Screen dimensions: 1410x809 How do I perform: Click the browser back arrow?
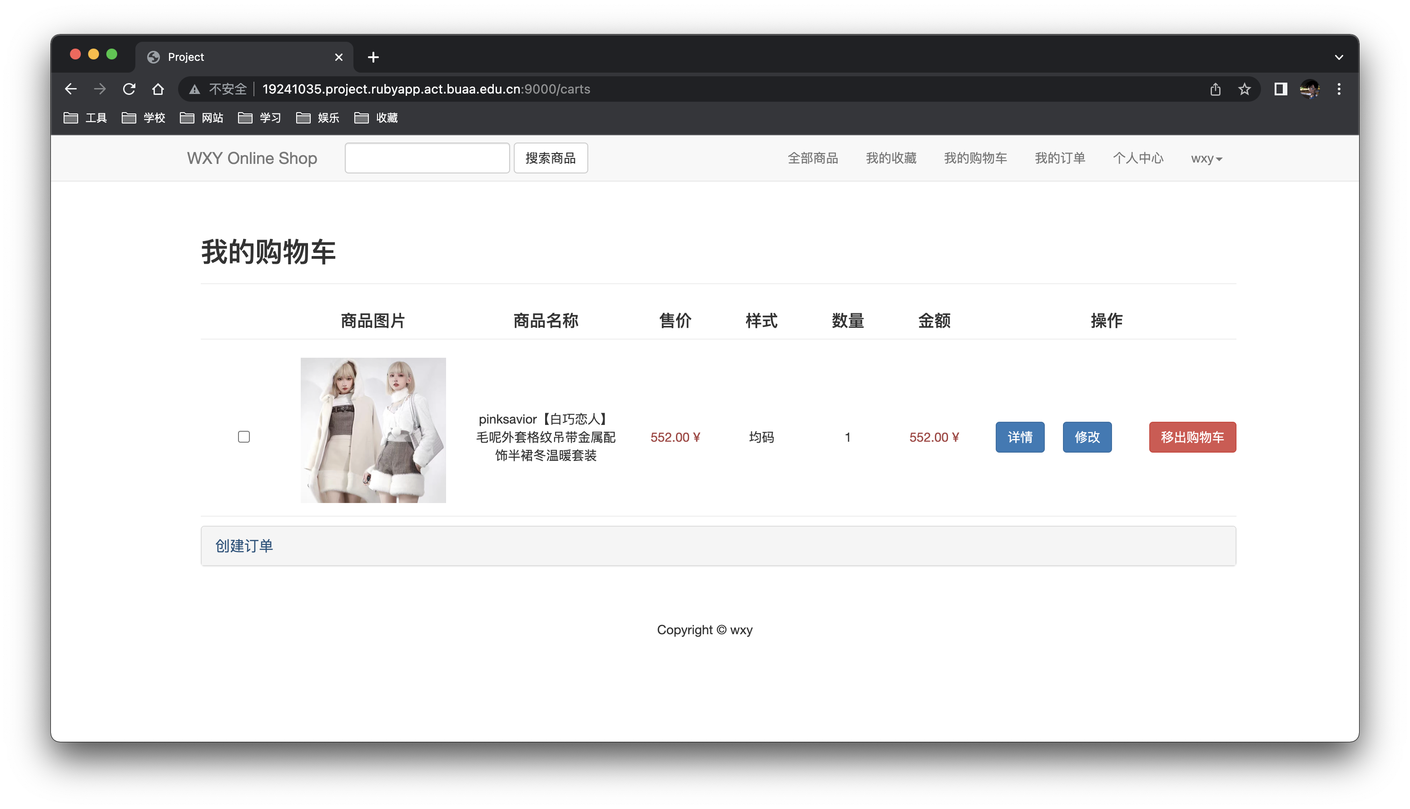70,89
